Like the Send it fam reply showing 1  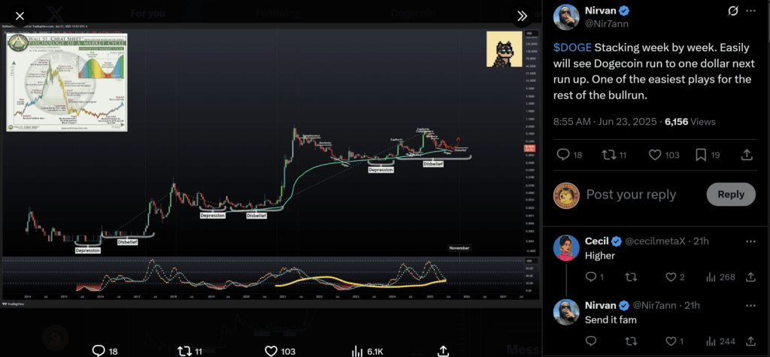tap(675, 340)
